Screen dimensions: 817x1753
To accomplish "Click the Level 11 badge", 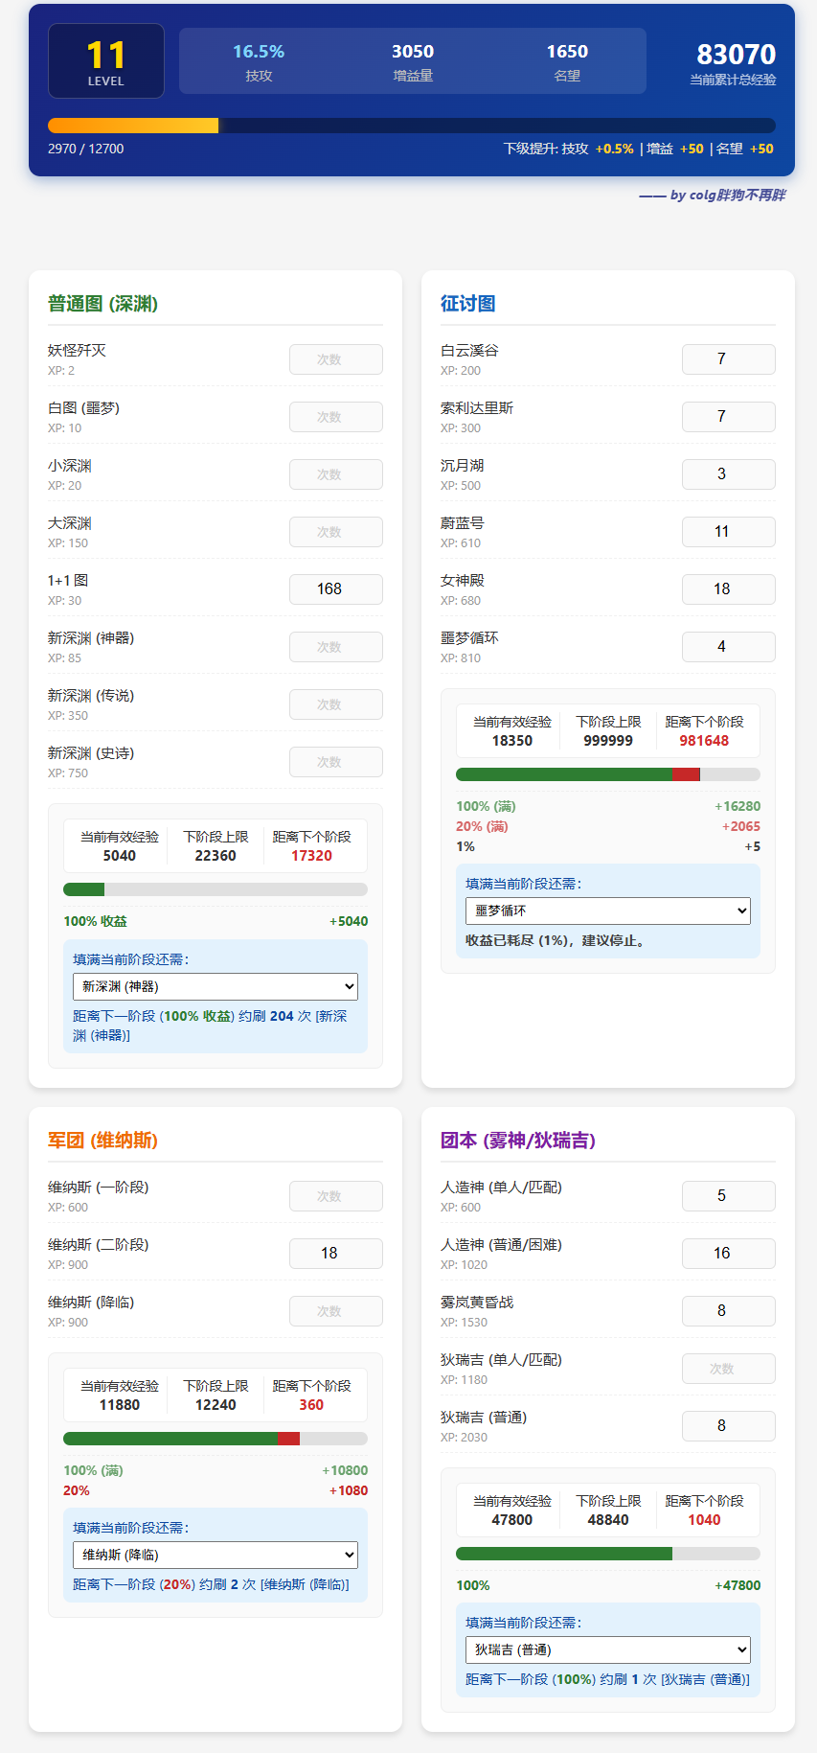I will [x=106, y=61].
